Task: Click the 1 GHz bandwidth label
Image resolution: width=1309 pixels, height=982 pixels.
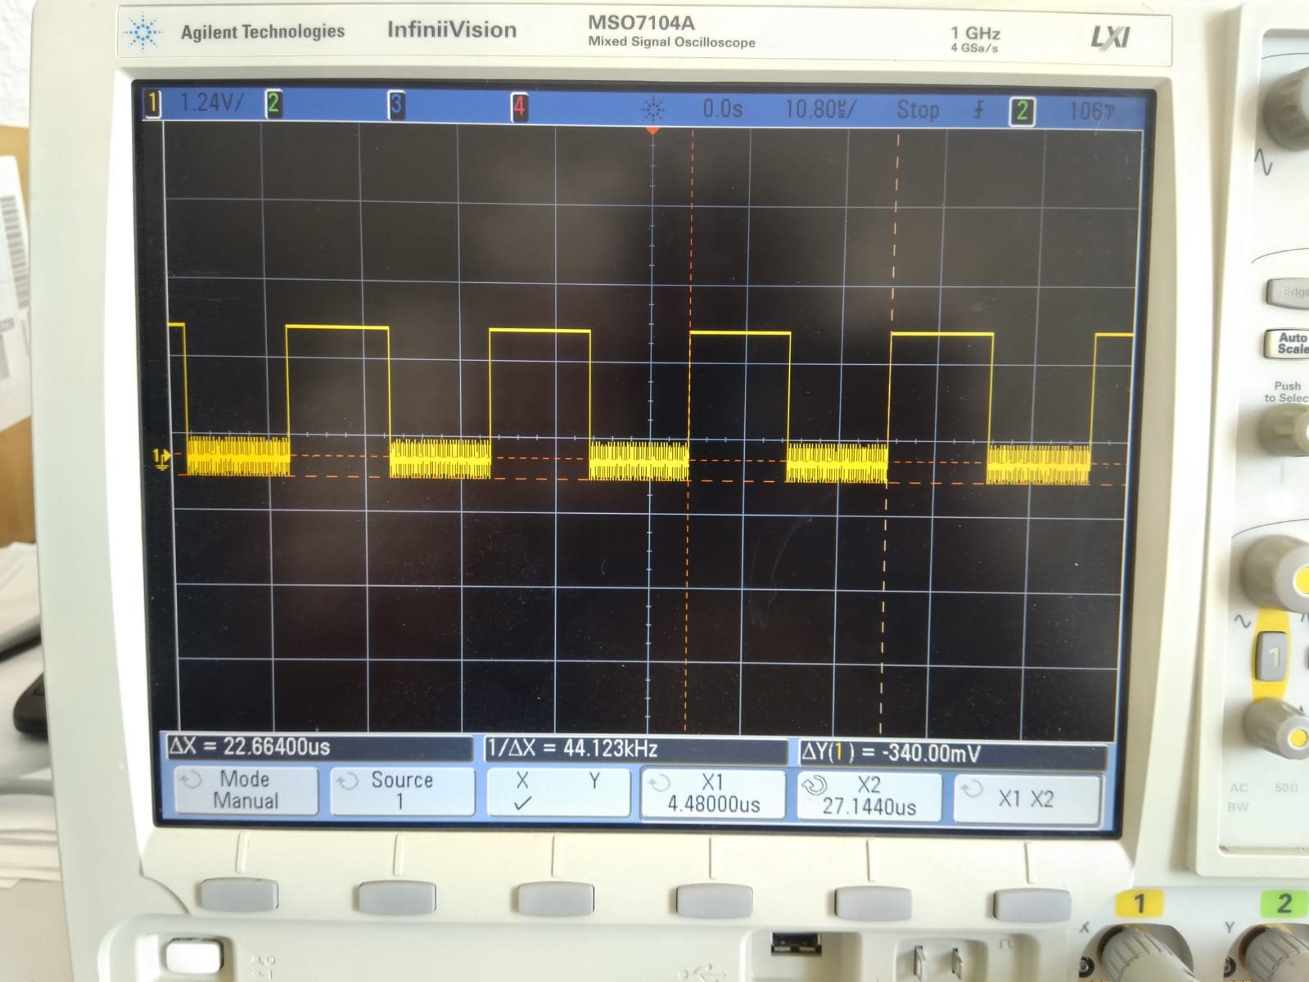Action: pos(975,33)
